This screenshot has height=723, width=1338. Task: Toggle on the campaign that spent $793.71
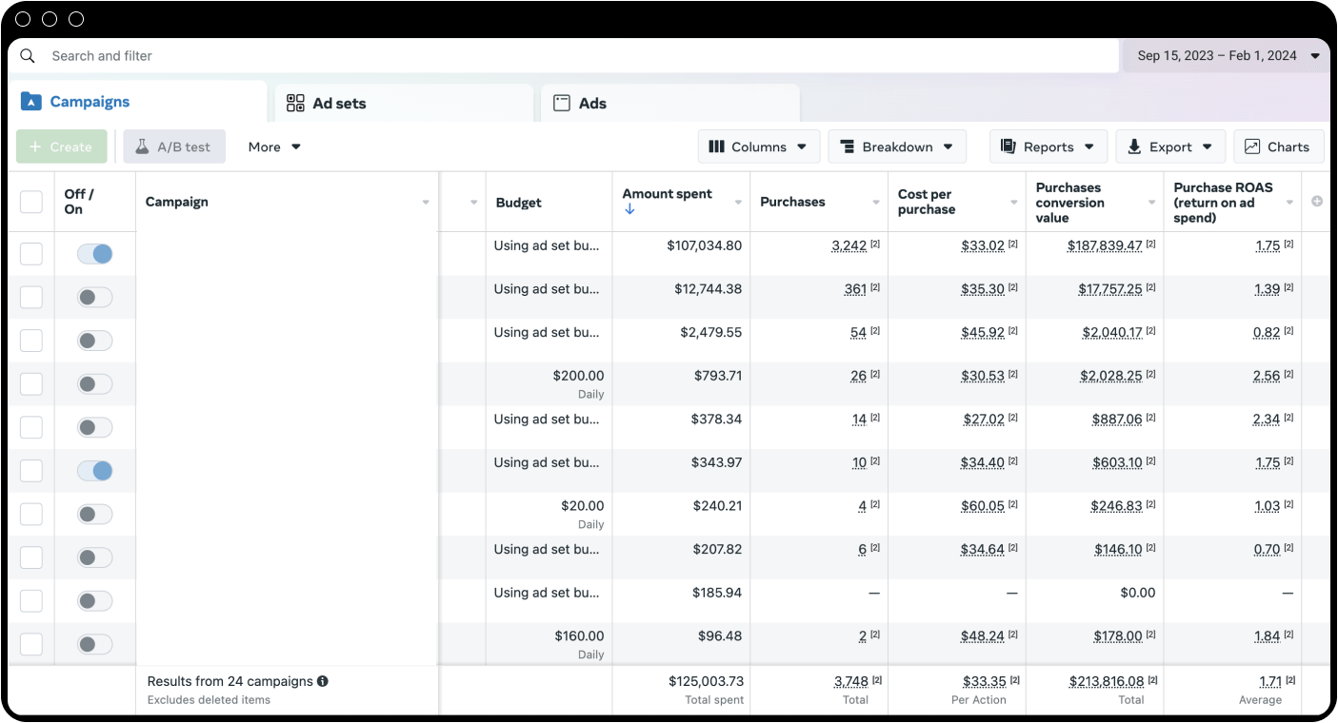[x=95, y=384]
